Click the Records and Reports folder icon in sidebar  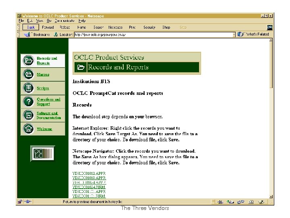pyautogui.click(x=28, y=61)
